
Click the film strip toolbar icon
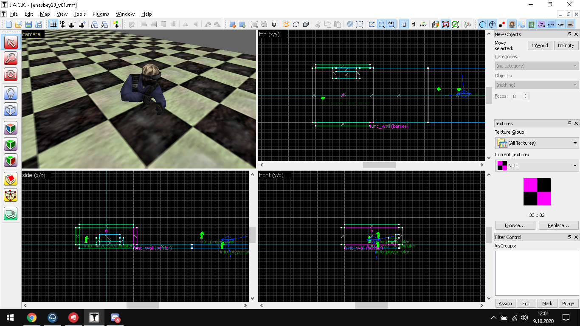532,24
